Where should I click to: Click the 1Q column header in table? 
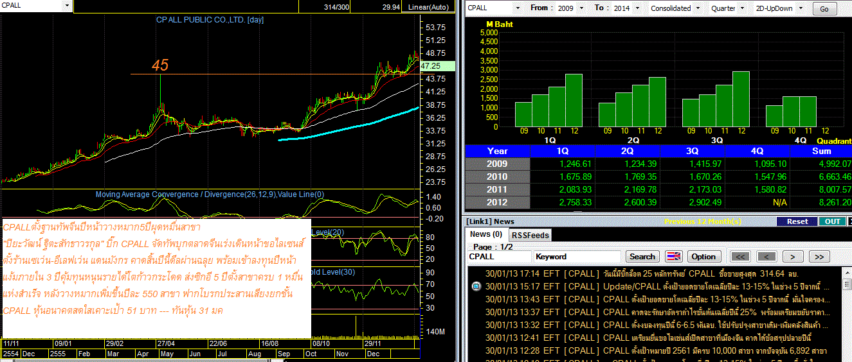562,151
